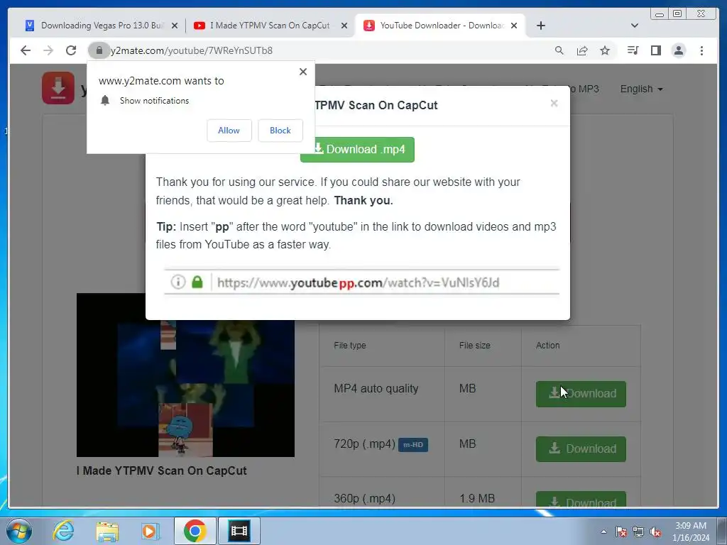Image resolution: width=727 pixels, height=545 pixels.
Task: Go back using browser back arrow
Action: click(26, 50)
